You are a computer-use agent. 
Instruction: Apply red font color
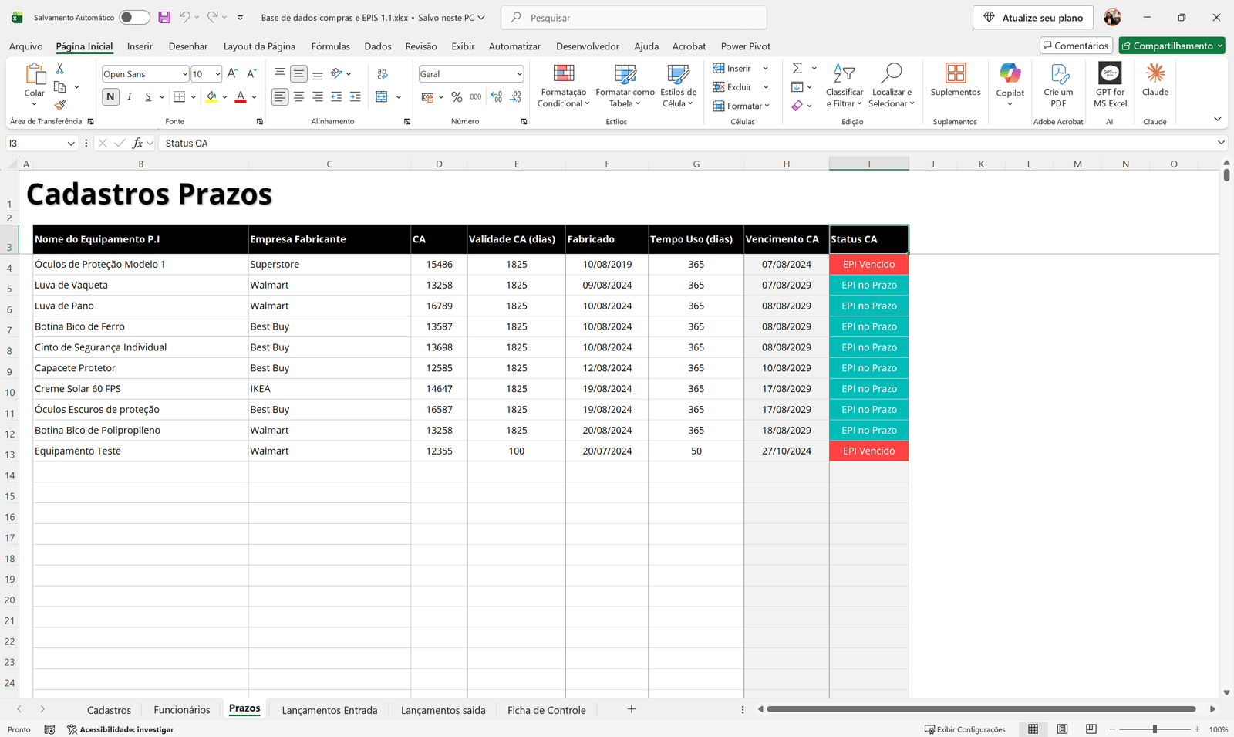(x=241, y=97)
